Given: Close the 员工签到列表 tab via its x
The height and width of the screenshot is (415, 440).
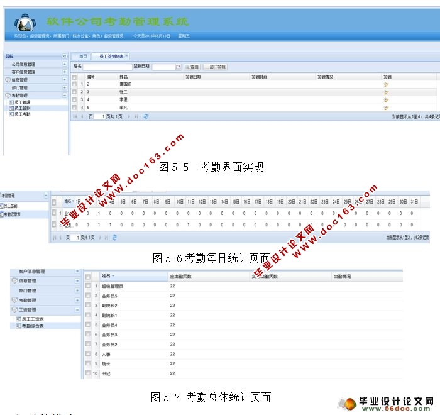Looking at the screenshot, I should (x=126, y=55).
